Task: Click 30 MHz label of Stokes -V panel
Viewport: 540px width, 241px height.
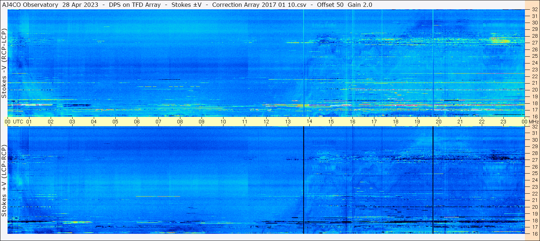Action: (x=534, y=23)
